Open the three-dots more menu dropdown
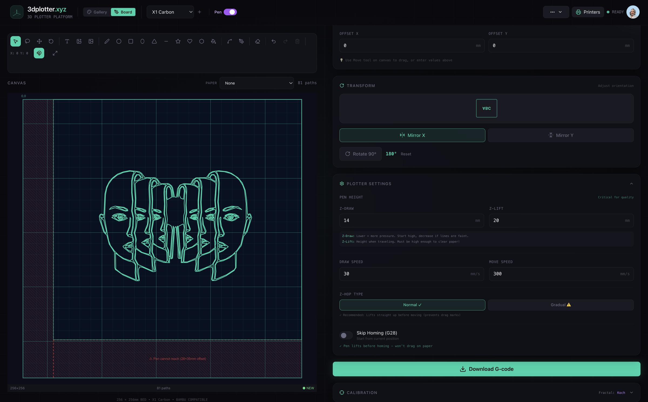The image size is (648, 402). click(556, 12)
